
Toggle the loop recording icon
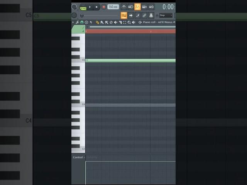coord(151,7)
